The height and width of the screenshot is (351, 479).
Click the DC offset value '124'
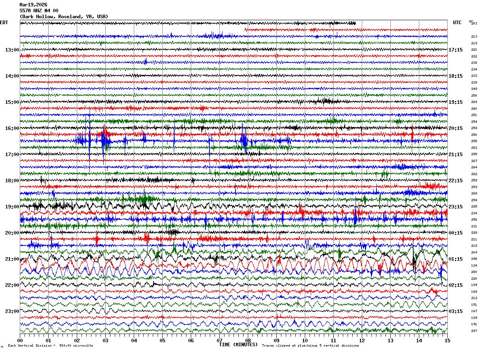(x=474, y=265)
